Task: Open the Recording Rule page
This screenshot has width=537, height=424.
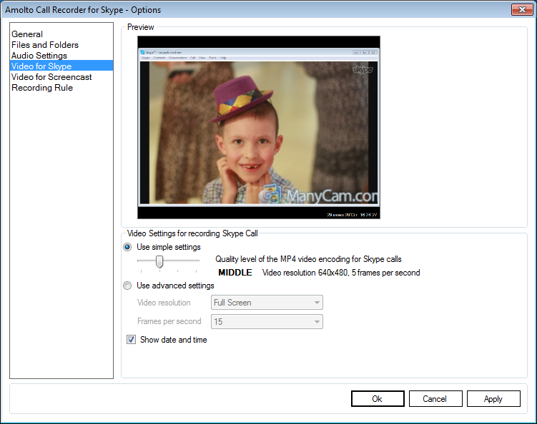Action: (42, 88)
